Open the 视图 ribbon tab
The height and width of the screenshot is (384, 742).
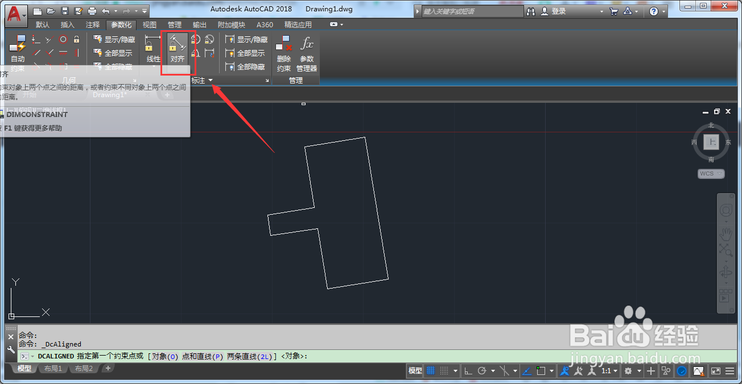(x=150, y=25)
